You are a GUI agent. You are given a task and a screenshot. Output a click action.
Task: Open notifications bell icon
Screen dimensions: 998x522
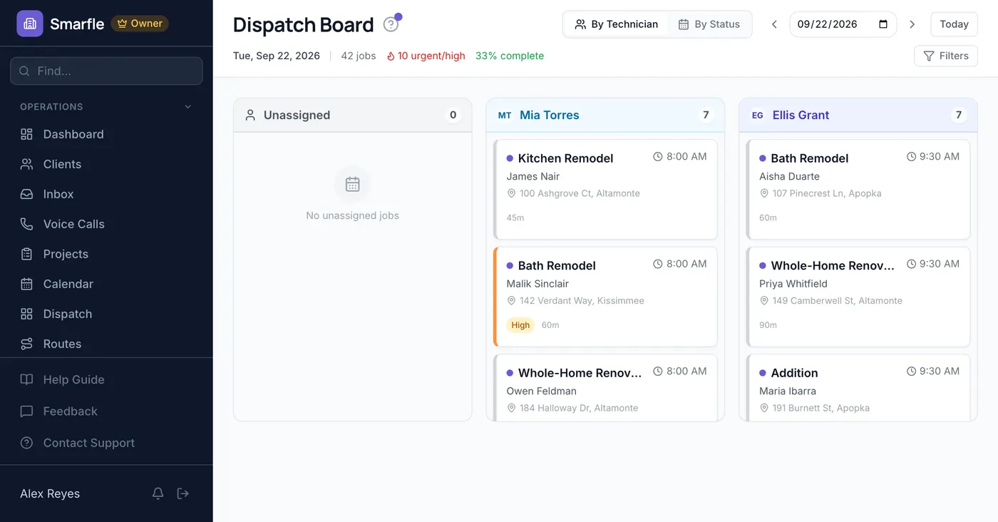click(158, 493)
